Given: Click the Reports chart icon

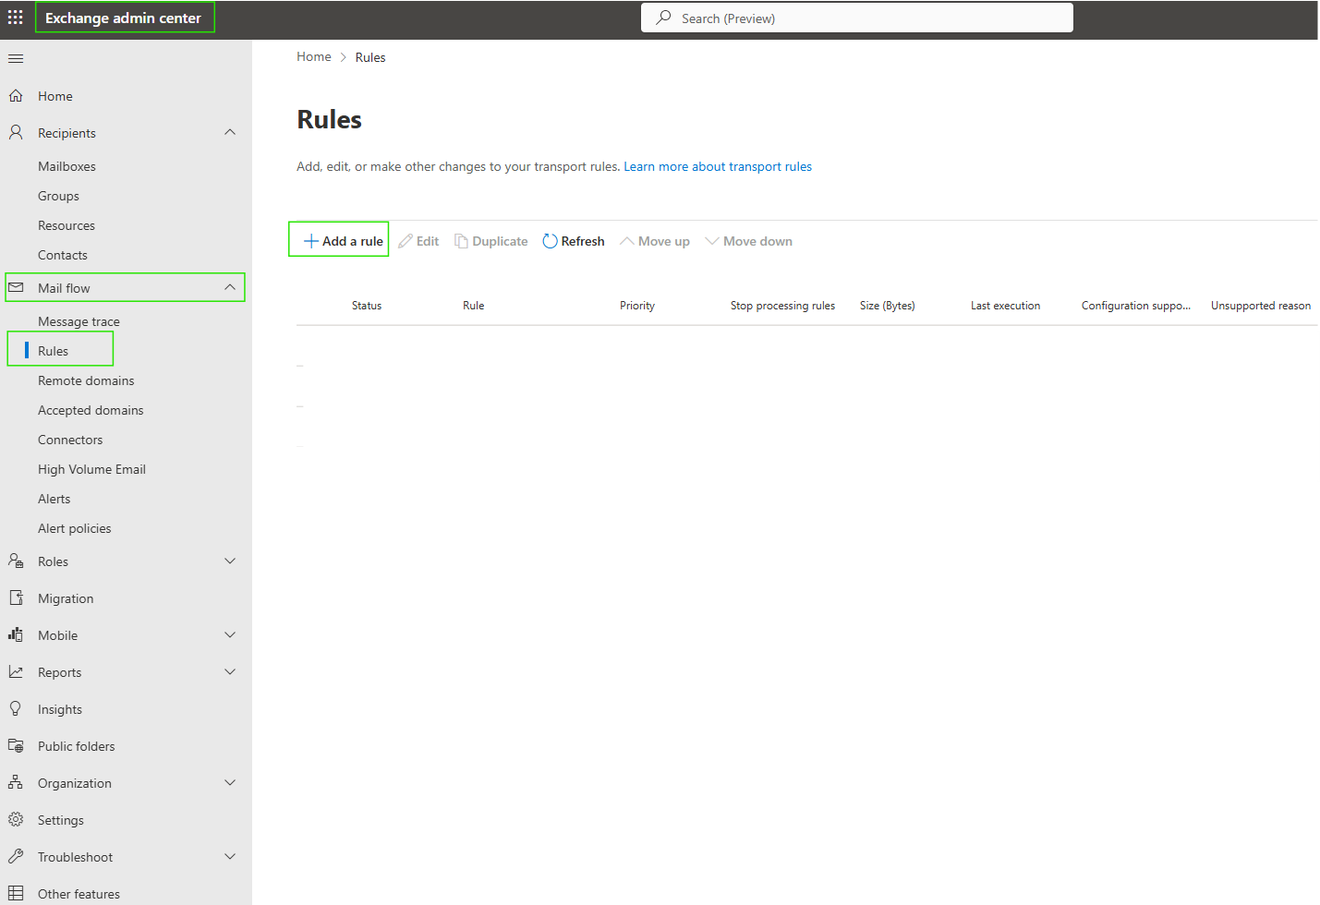Looking at the screenshot, I should click(16, 672).
